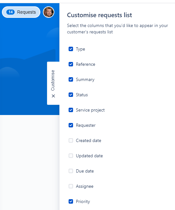Click the vertical Customise tab label

click(x=53, y=80)
